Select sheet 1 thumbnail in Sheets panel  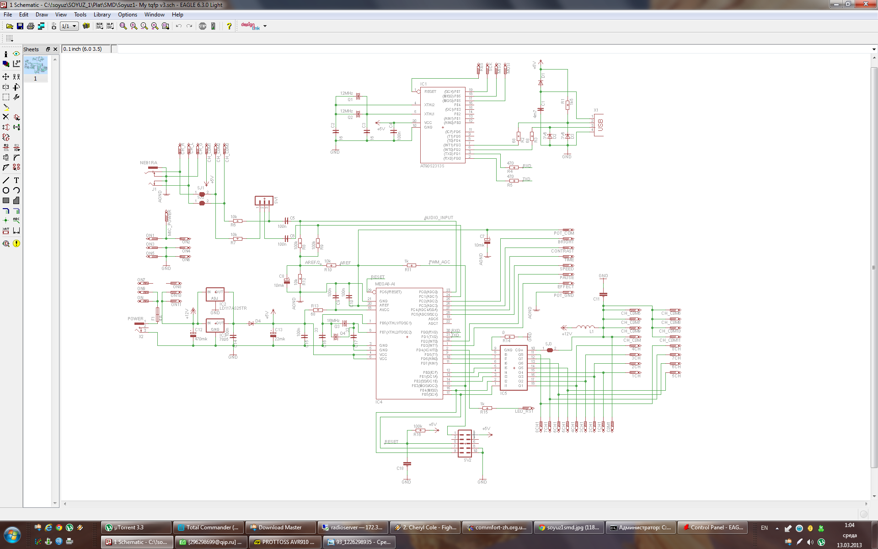coord(35,65)
